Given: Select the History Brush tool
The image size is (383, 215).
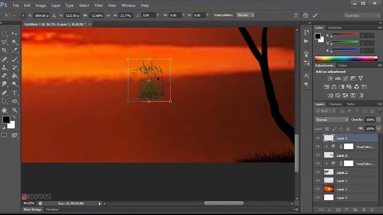Looking at the screenshot, I should [14, 67].
